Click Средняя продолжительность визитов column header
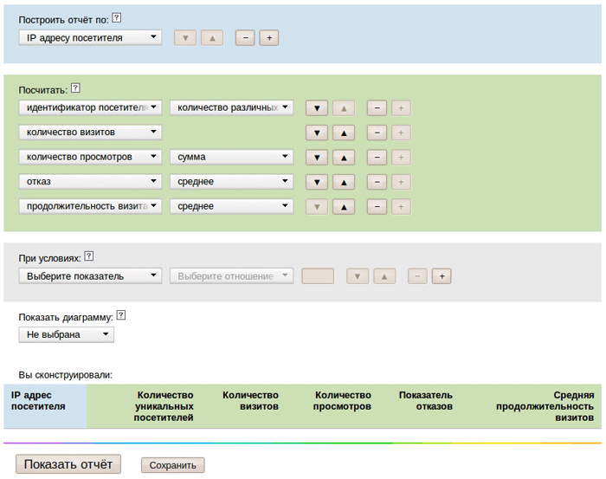Screen dimensions: 606x479 coord(545,406)
